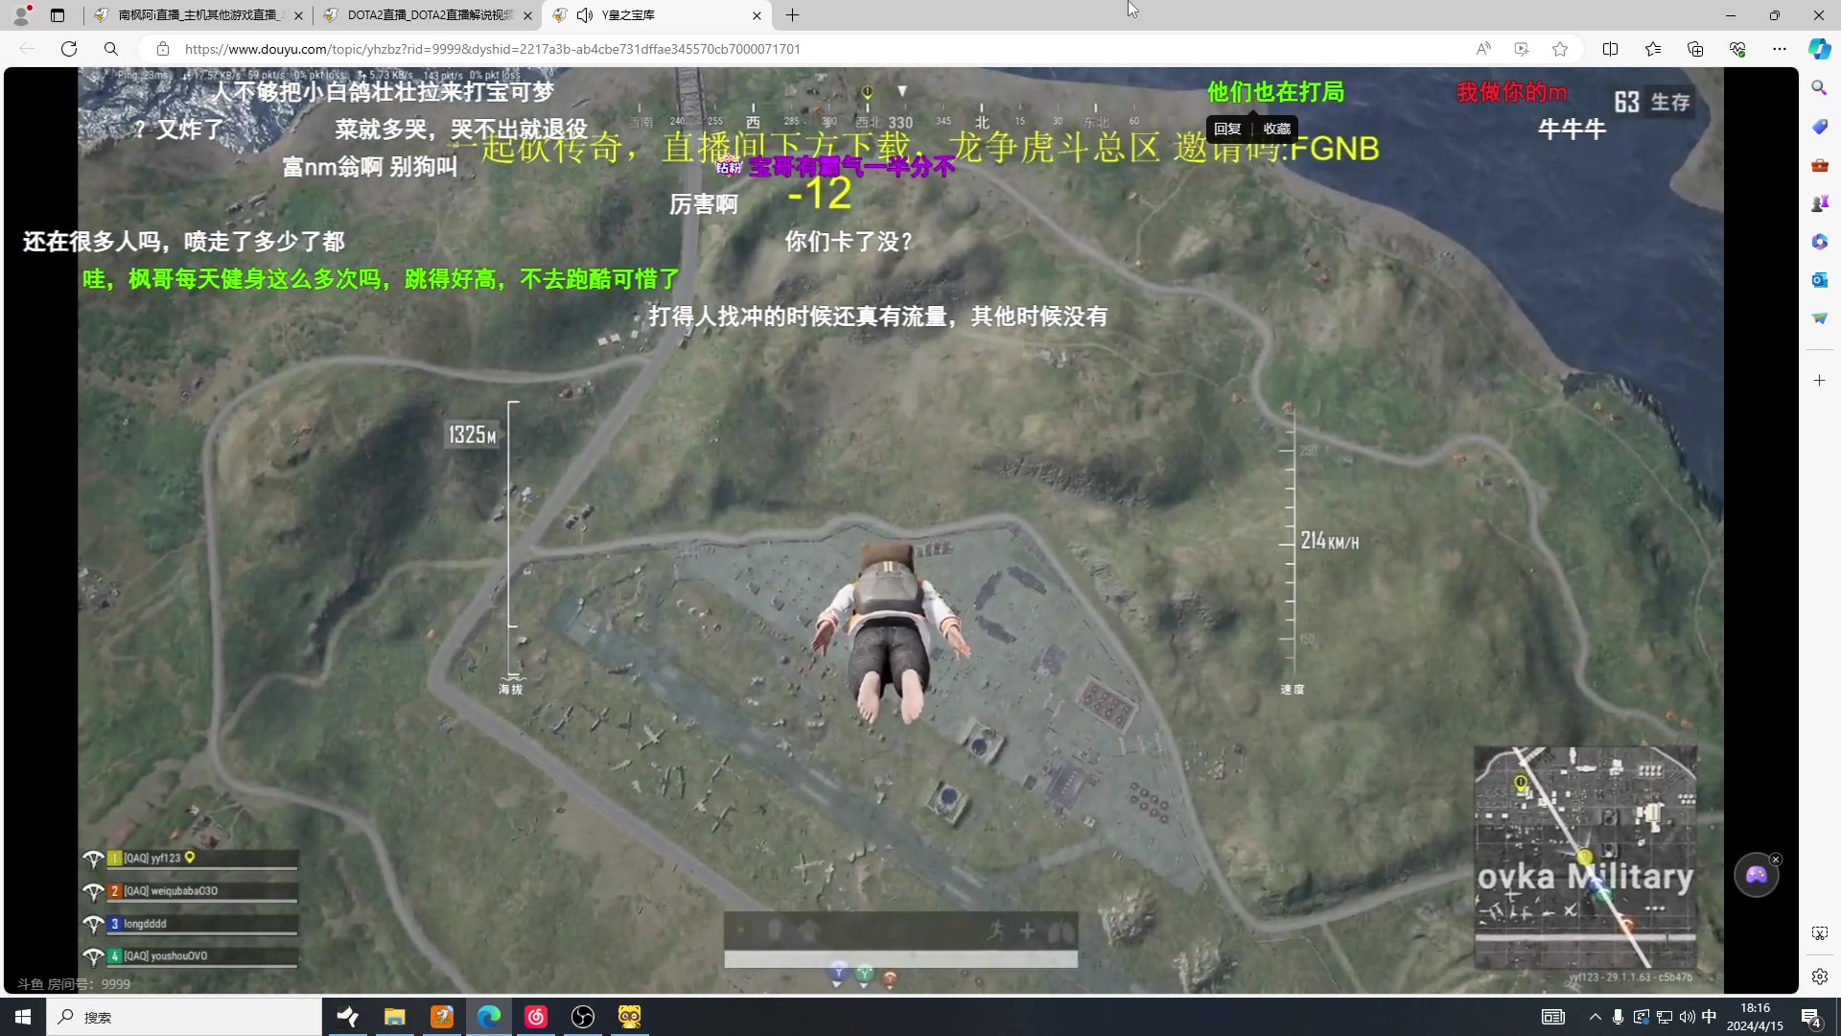The height and width of the screenshot is (1036, 1841).
Task: Open sidebar settings gear
Action: (x=1819, y=977)
